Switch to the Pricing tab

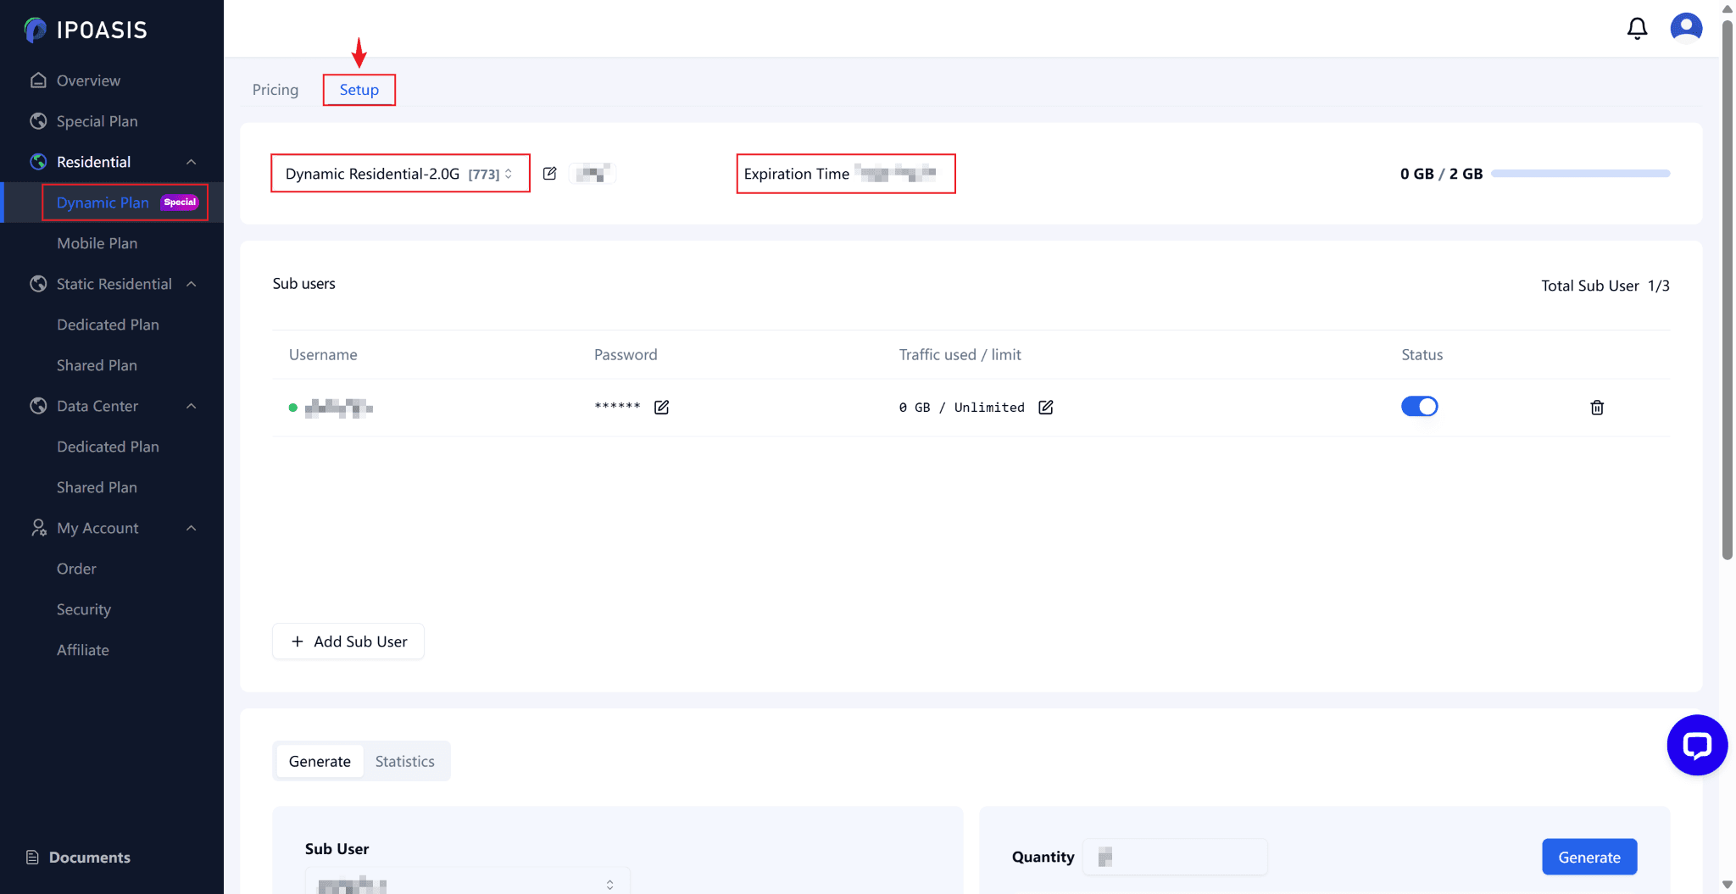click(275, 90)
